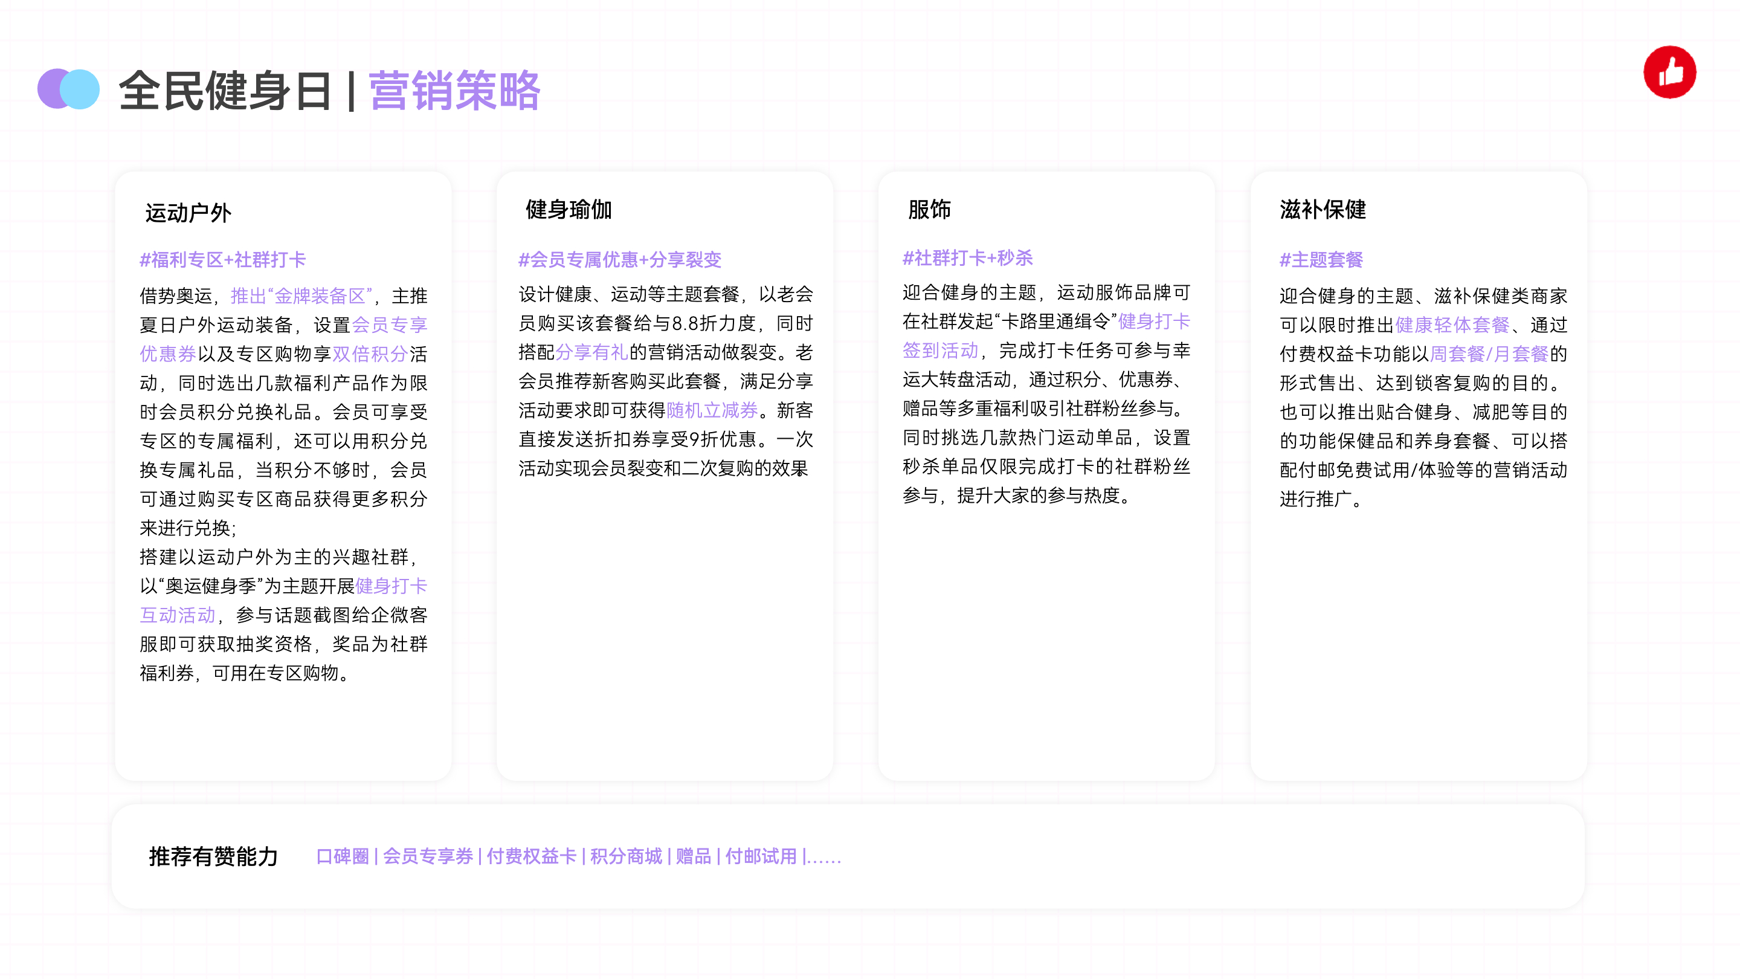The height and width of the screenshot is (979, 1740).
Task: Click the 全民健身日 heading text
Action: click(225, 91)
